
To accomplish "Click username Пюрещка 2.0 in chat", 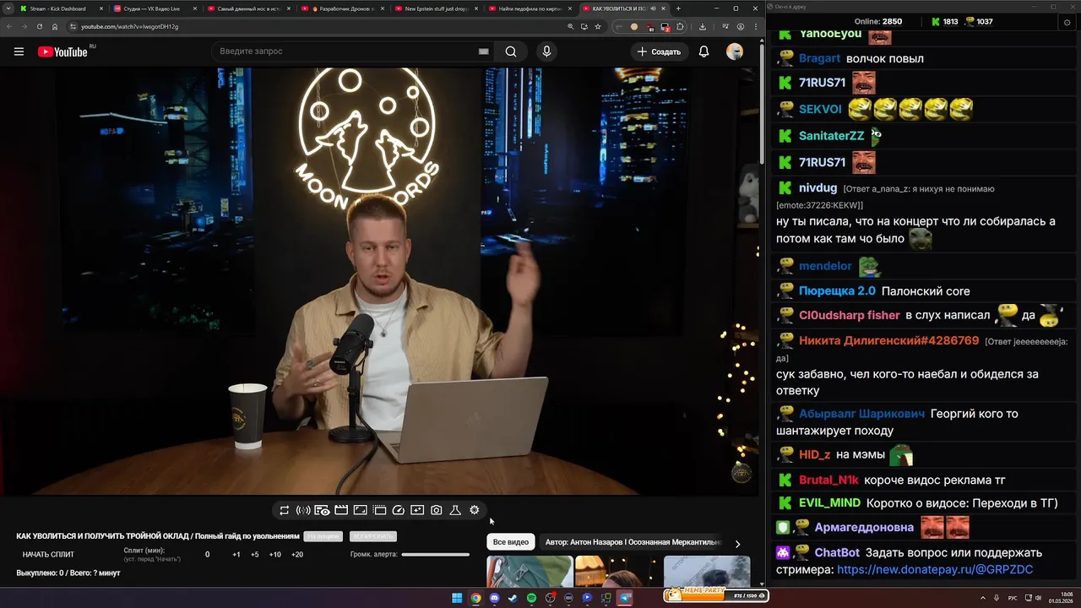I will pos(837,291).
